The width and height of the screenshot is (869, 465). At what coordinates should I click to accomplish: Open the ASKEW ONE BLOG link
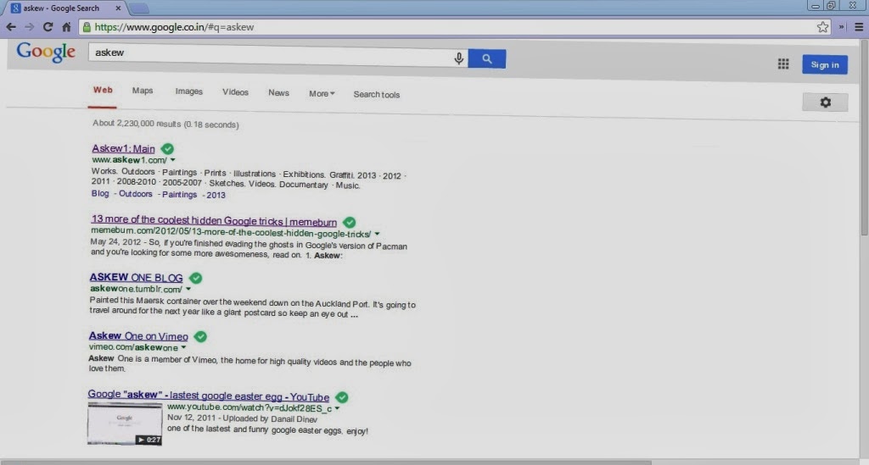(x=137, y=278)
